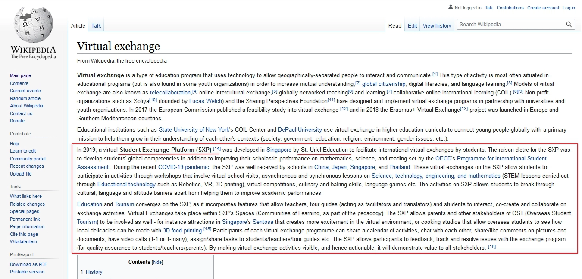Open the Wikidata item link
The image size is (582, 279).
23,242
